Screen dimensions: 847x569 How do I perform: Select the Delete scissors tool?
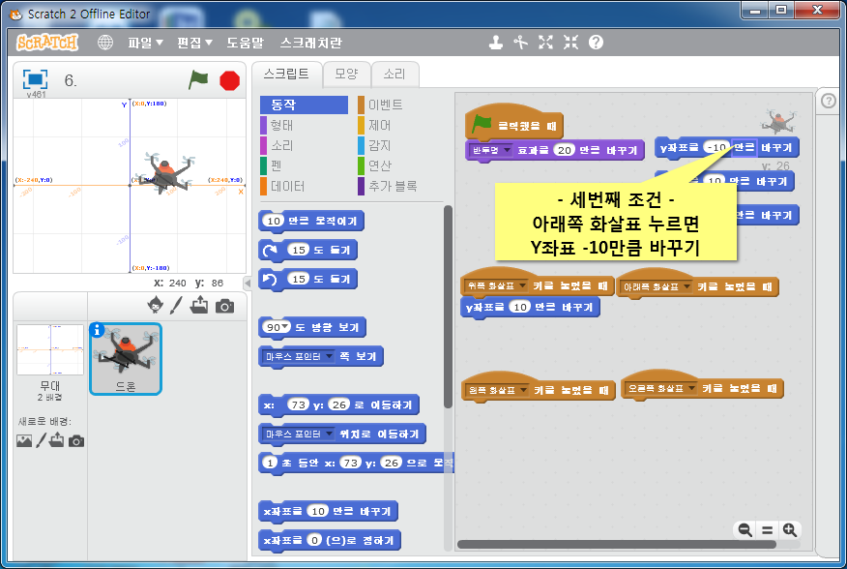(520, 43)
